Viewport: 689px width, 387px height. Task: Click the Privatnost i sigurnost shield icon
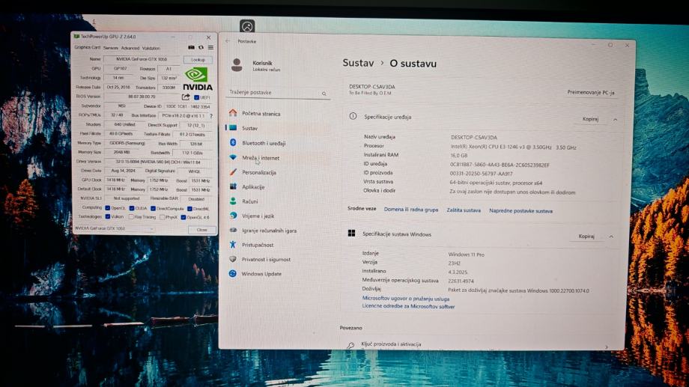click(233, 259)
